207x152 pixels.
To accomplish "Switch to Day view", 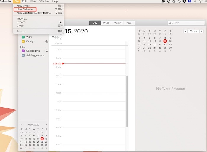I will pos(95,23).
